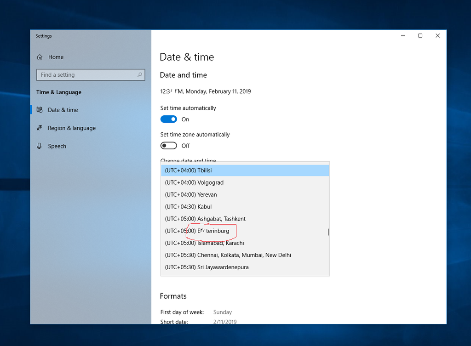The width and height of the screenshot is (471, 346).
Task: Select Sri Jayawardenepura time zone
Action: [x=245, y=267]
